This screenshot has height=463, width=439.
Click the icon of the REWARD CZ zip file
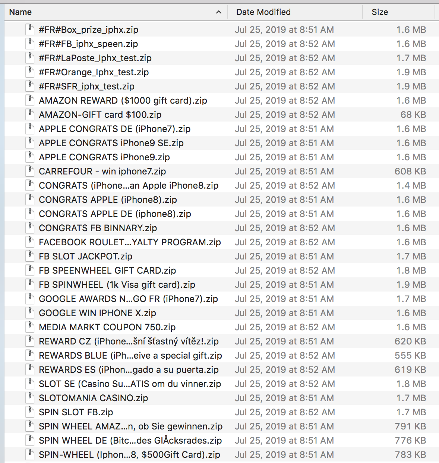(x=29, y=341)
